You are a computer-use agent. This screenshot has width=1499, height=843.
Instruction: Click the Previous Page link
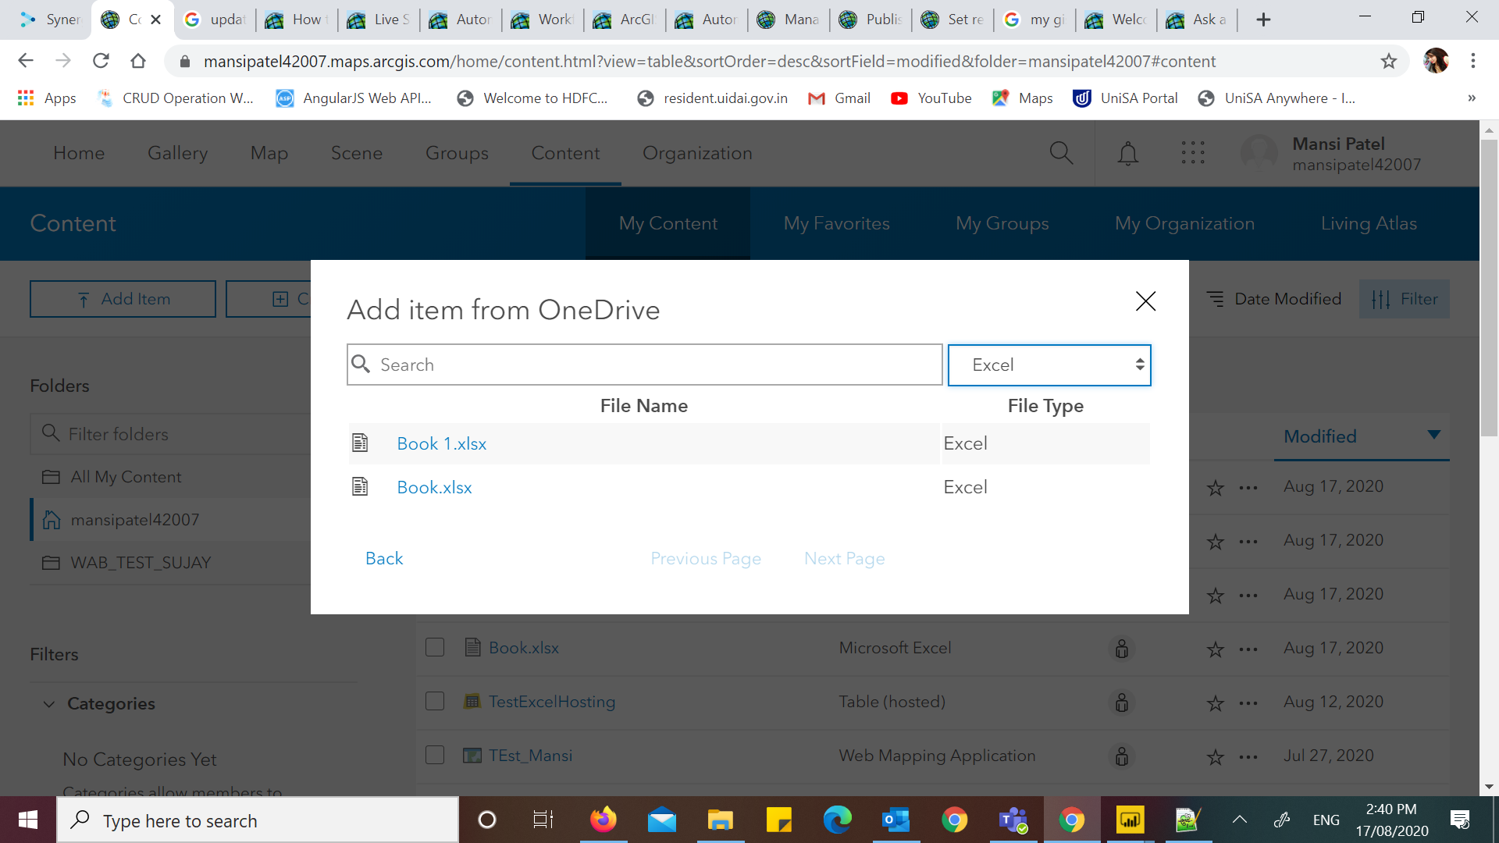[706, 559]
